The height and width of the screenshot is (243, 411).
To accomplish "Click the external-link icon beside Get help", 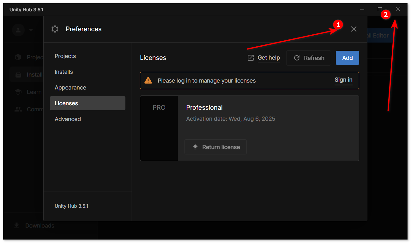I will click(251, 58).
